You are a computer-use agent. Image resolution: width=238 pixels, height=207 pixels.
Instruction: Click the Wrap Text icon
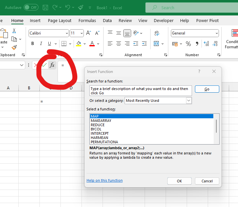[x=157, y=33]
